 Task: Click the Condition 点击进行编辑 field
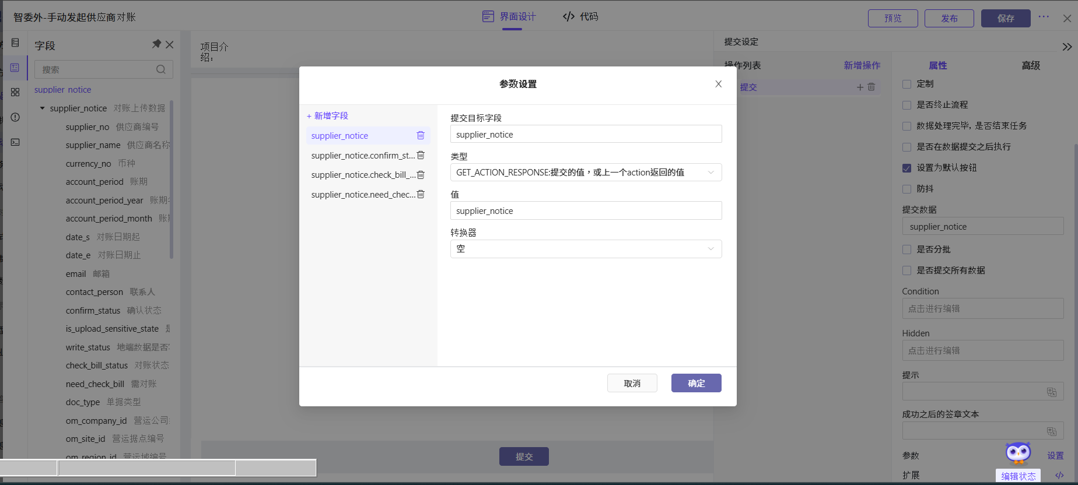pyautogui.click(x=983, y=308)
